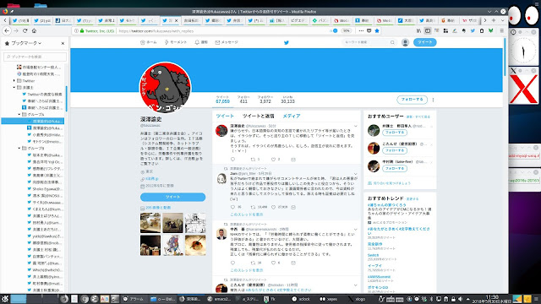Retweet the first tweet by 深澤諭史
The image size is (541, 304).
pyautogui.click(x=253, y=160)
